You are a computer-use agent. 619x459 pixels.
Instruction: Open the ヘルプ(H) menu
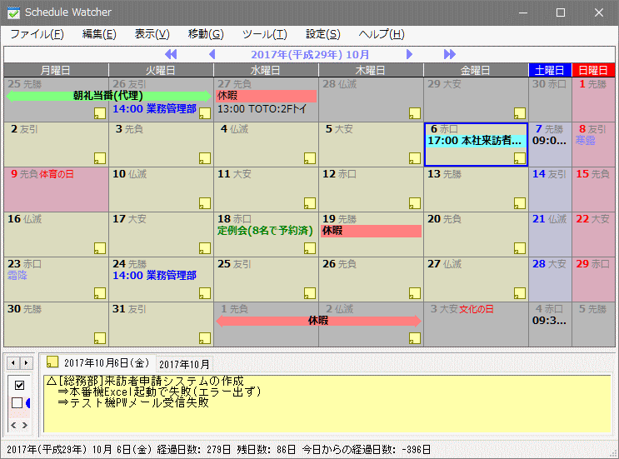[382, 34]
